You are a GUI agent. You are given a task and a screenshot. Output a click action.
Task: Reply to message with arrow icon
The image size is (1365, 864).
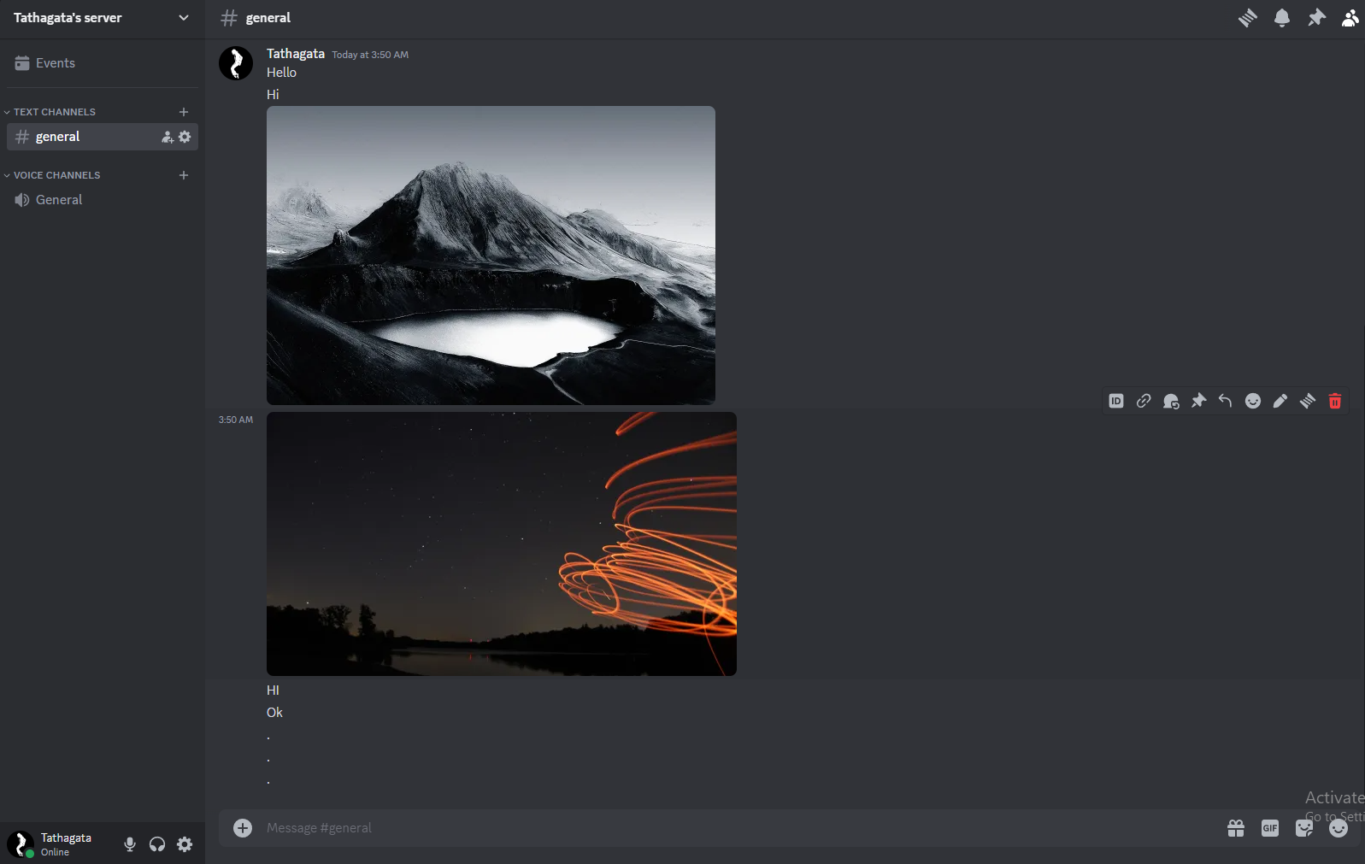[x=1226, y=401]
